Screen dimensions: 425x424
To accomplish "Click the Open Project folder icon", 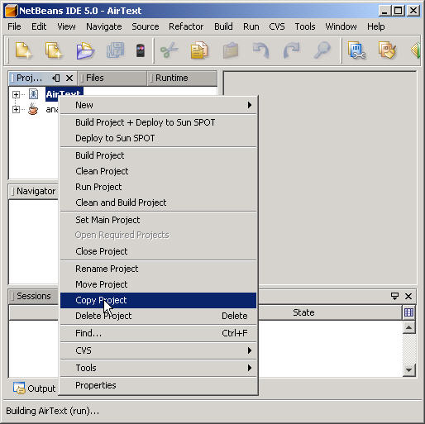I will 85,50.
